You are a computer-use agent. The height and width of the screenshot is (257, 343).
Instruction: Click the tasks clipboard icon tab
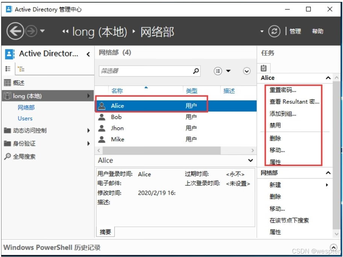pyautogui.click(x=264, y=68)
